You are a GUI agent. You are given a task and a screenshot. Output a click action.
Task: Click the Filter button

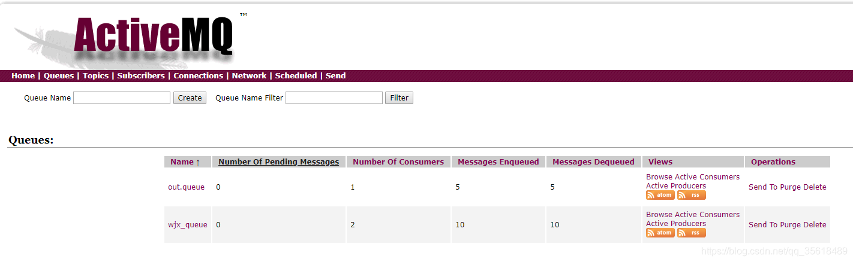399,98
